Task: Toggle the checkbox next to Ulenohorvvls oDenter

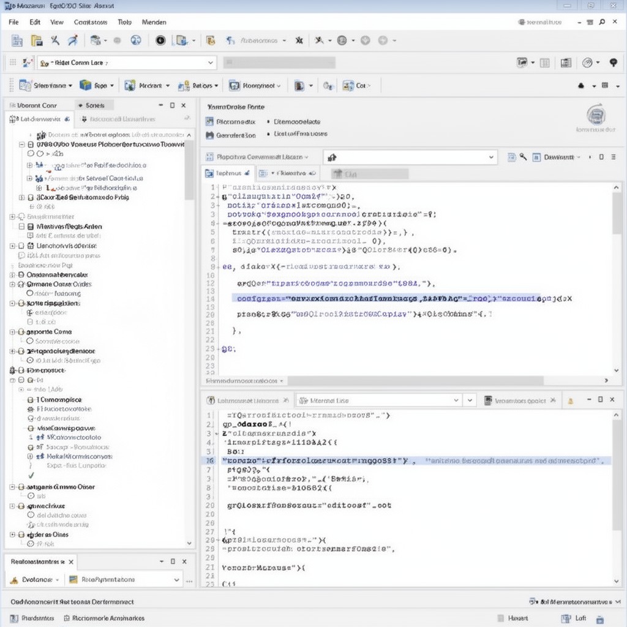Action: coord(21,246)
